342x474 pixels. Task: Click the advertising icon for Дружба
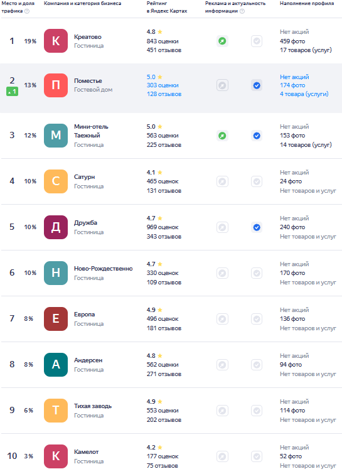[222, 227]
